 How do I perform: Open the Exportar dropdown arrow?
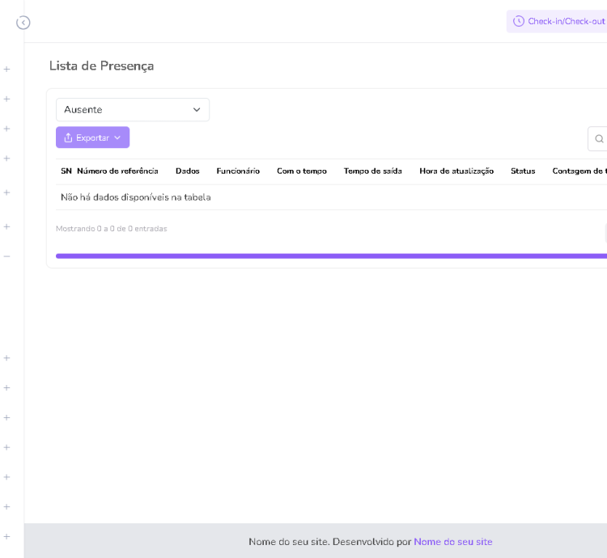point(117,137)
